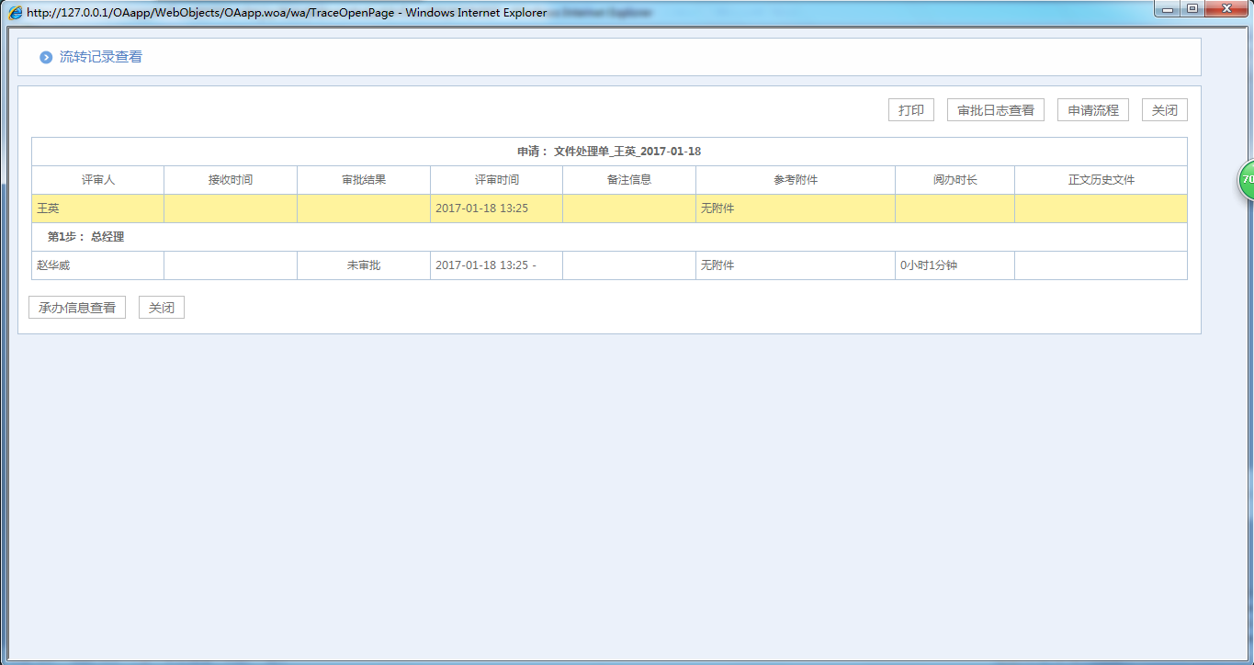1254x665 pixels.
Task: Maximize the Internet Explorer window
Action: [x=1192, y=9]
